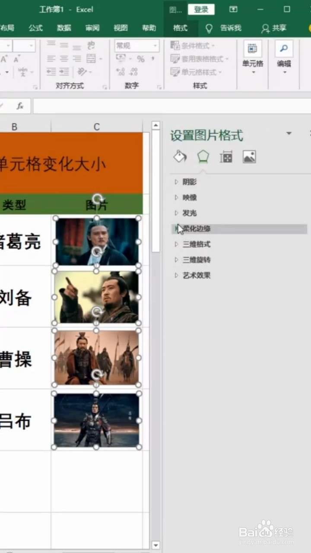Click the 曹操 row picture
This screenshot has width=311, height=553.
[96, 358]
